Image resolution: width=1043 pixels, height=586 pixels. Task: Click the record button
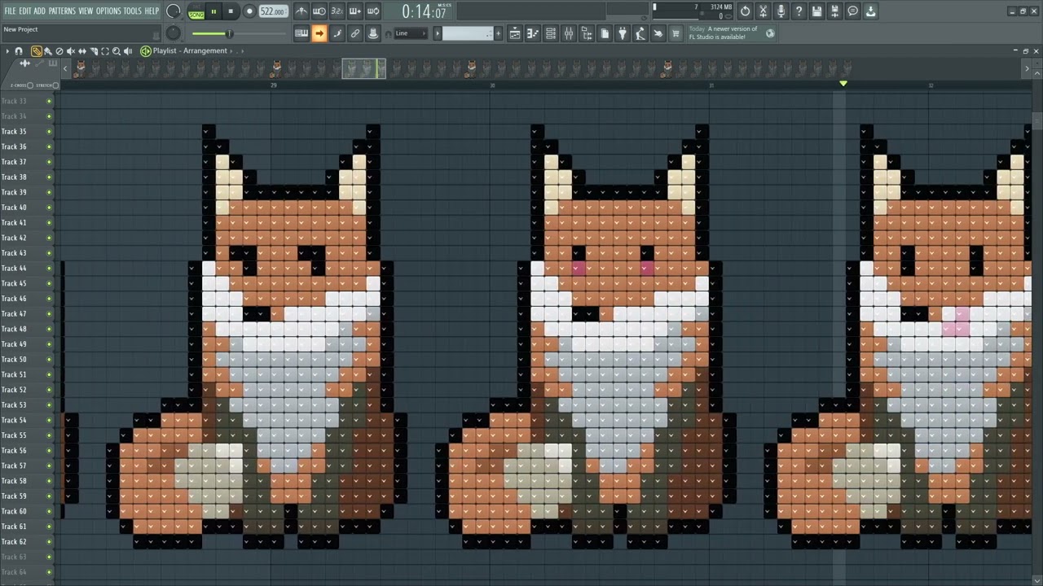pos(249,11)
